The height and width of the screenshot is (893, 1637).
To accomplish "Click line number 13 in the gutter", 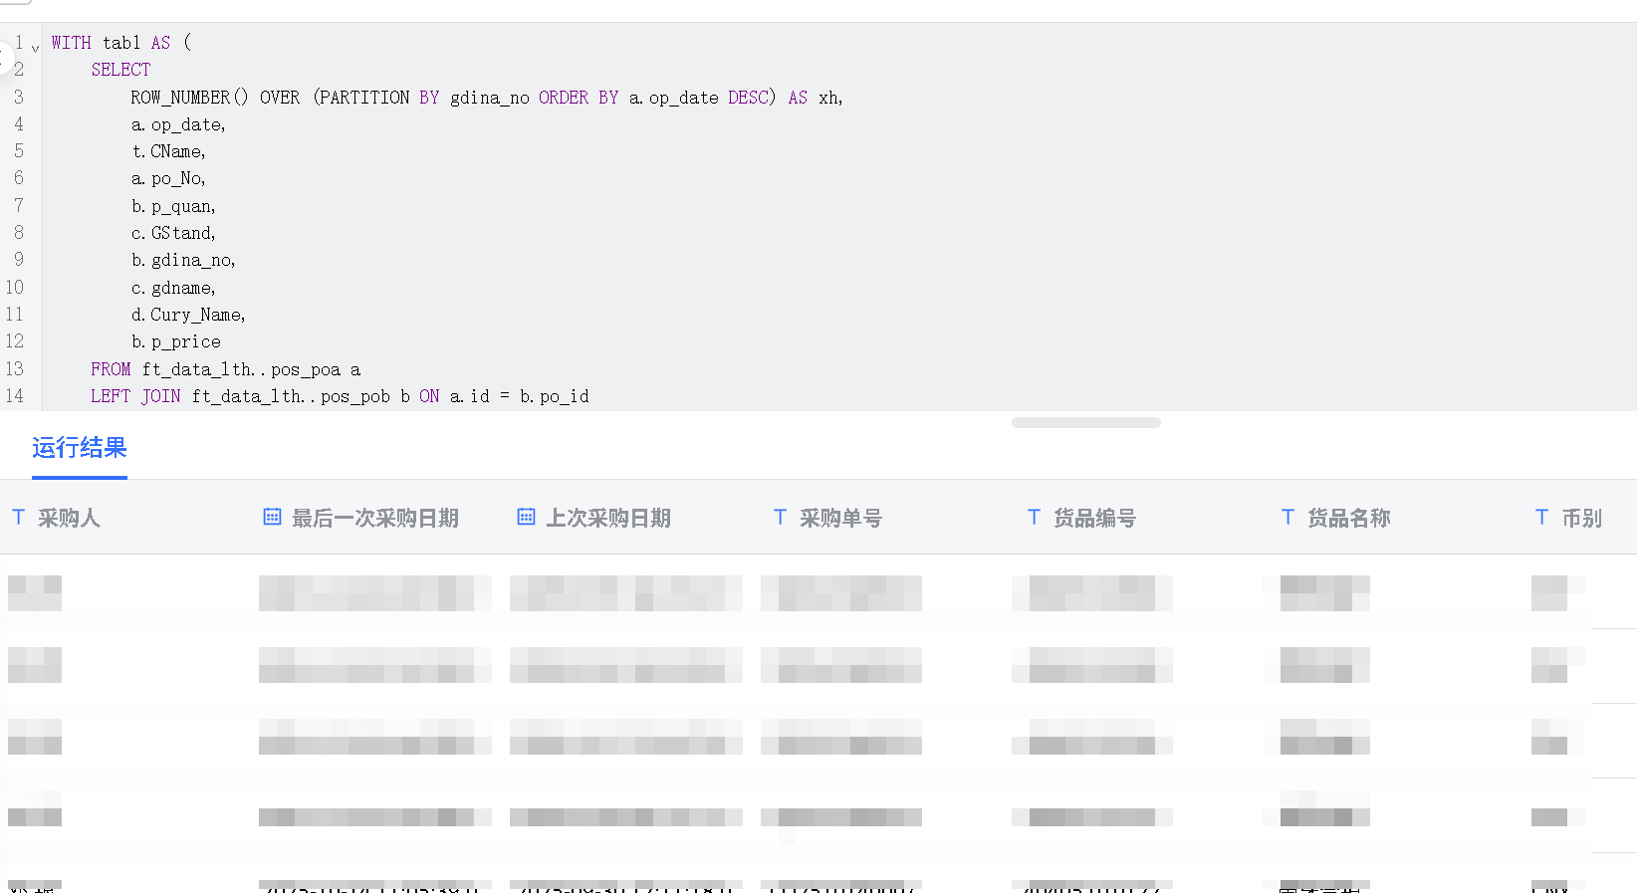I will [15, 369].
